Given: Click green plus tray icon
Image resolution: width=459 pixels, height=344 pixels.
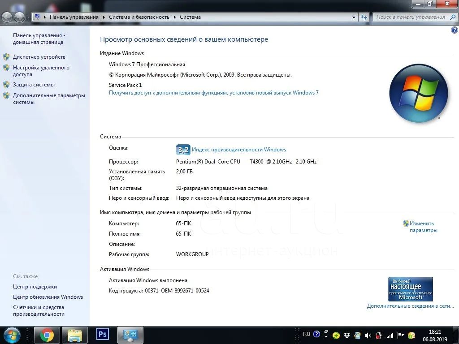Looking at the screenshot, I should [x=336, y=335].
